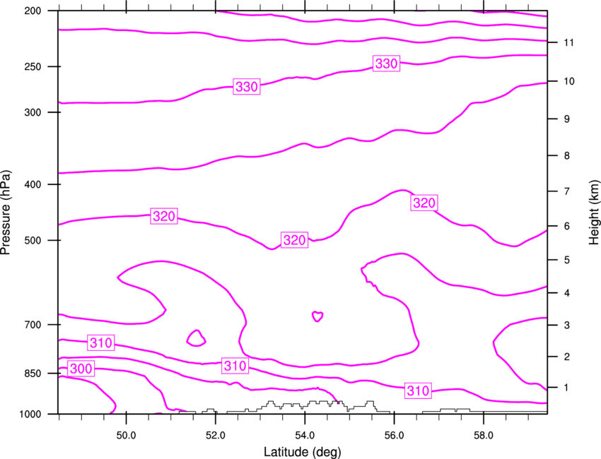Select the 200 pressure tick label
601x459 pixels.
click(x=33, y=11)
